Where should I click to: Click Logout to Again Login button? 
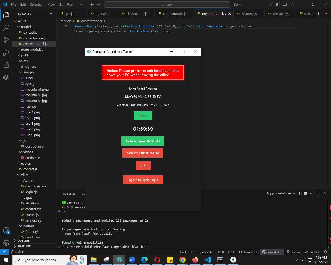(143, 180)
